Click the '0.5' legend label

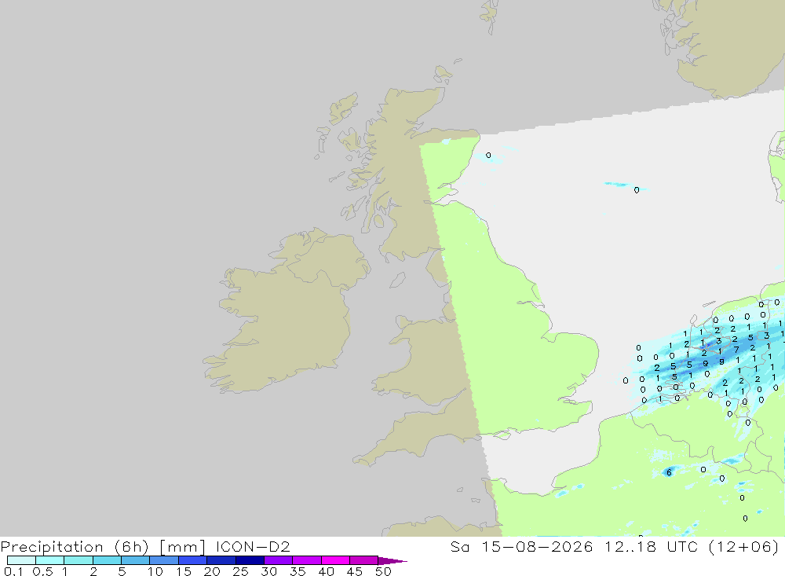pyautogui.click(x=42, y=571)
